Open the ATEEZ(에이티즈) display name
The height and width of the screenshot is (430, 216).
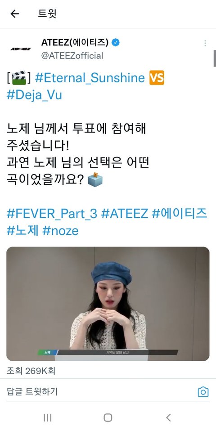tap(75, 43)
